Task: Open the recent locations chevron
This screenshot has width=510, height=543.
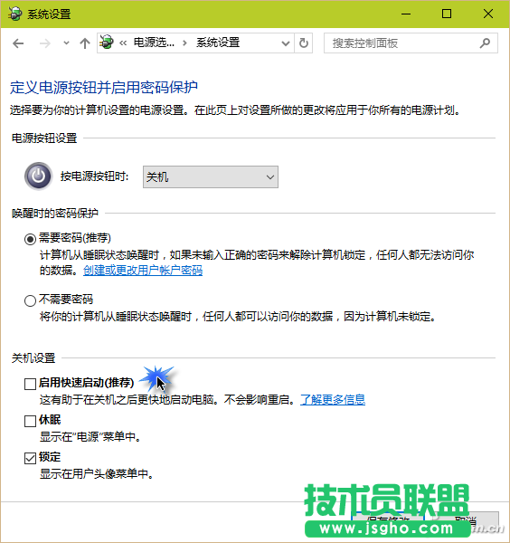Action: (x=66, y=43)
